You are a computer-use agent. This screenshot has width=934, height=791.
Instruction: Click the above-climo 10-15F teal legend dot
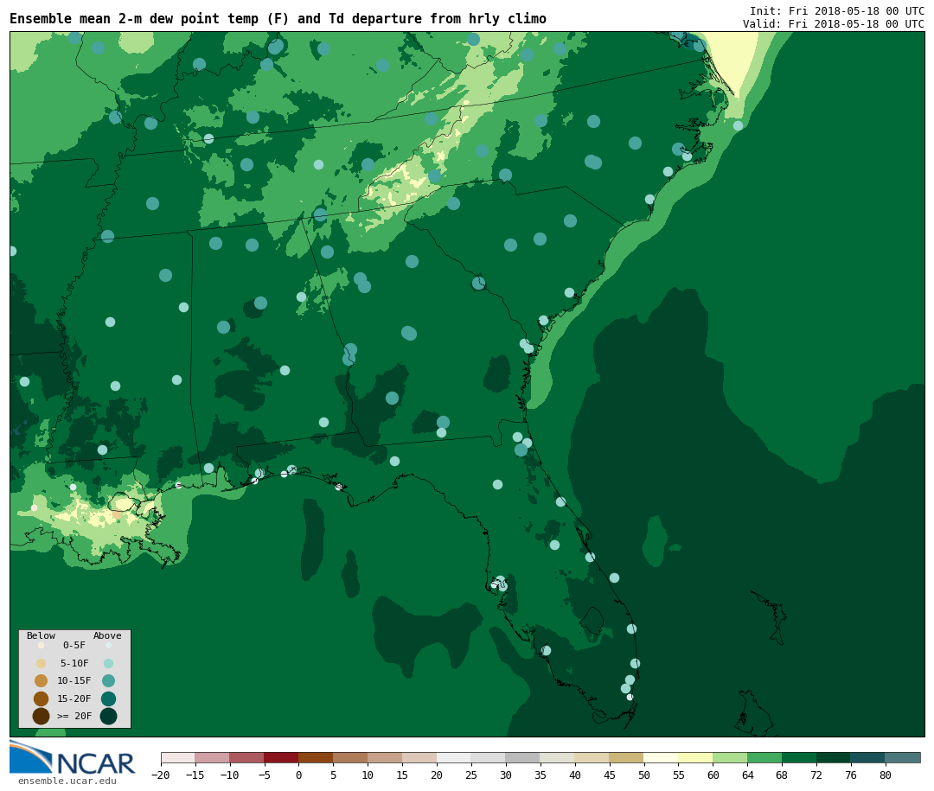[108, 681]
